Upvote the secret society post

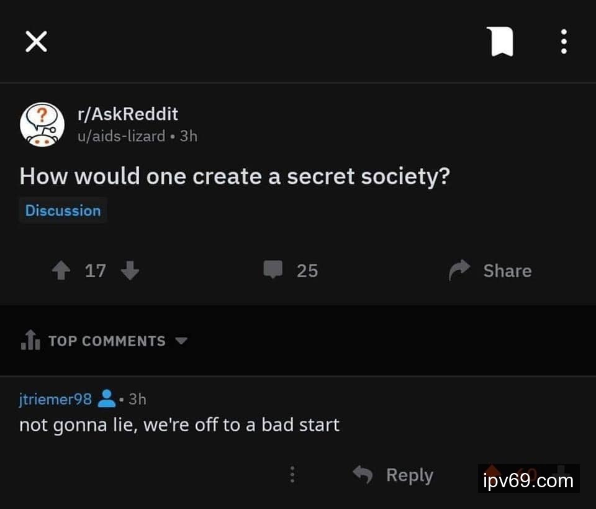tap(61, 270)
